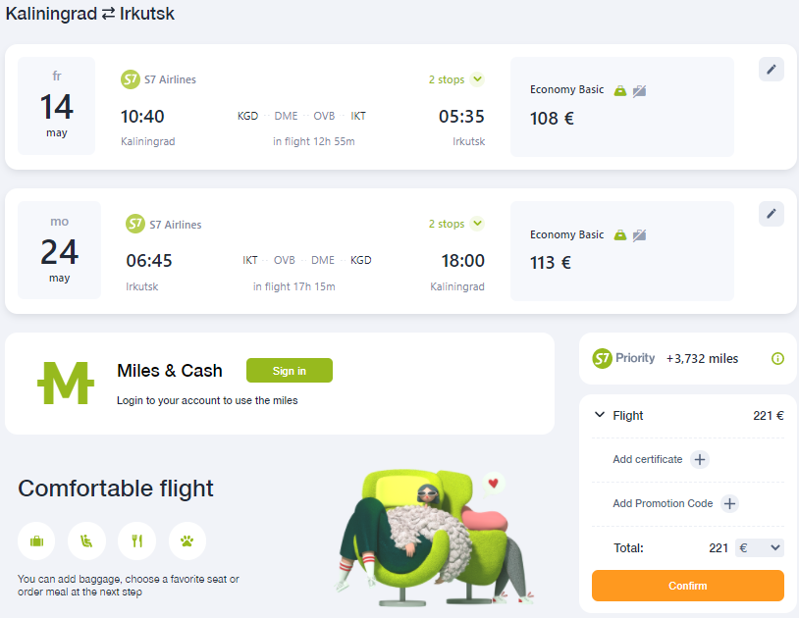The width and height of the screenshot is (799, 618).
Task: Select the 108 € Economy Basic fare card
Action: click(x=622, y=106)
